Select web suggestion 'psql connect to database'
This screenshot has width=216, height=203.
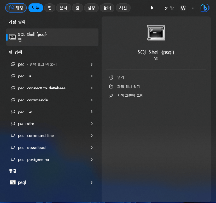coord(52,88)
